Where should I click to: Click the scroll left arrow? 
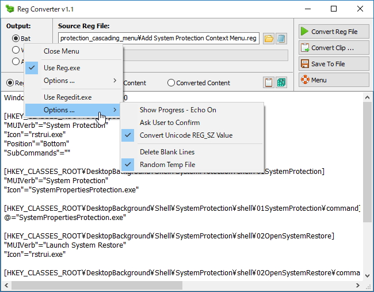click(6, 285)
